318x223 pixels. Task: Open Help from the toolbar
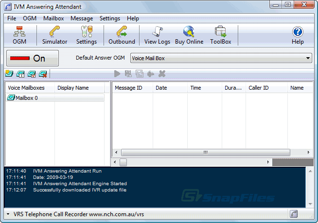[298, 35]
